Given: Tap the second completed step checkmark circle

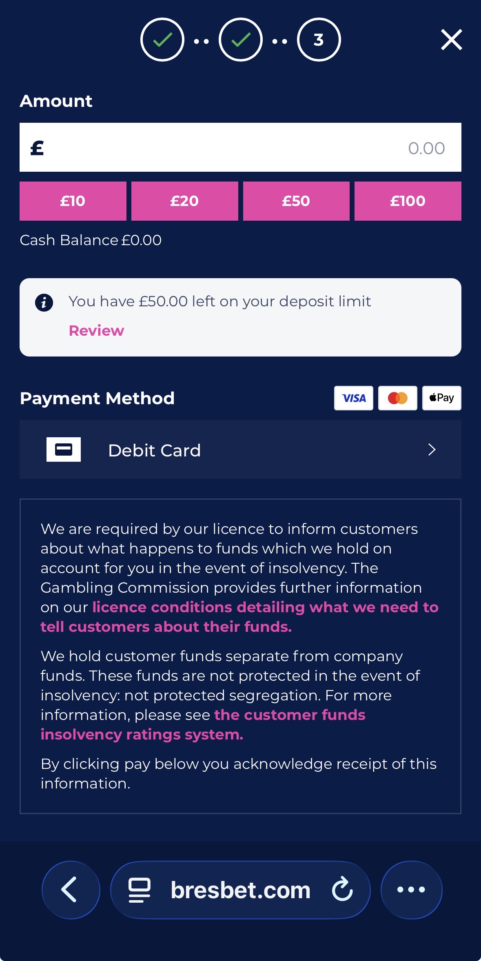Looking at the screenshot, I should 241,40.
